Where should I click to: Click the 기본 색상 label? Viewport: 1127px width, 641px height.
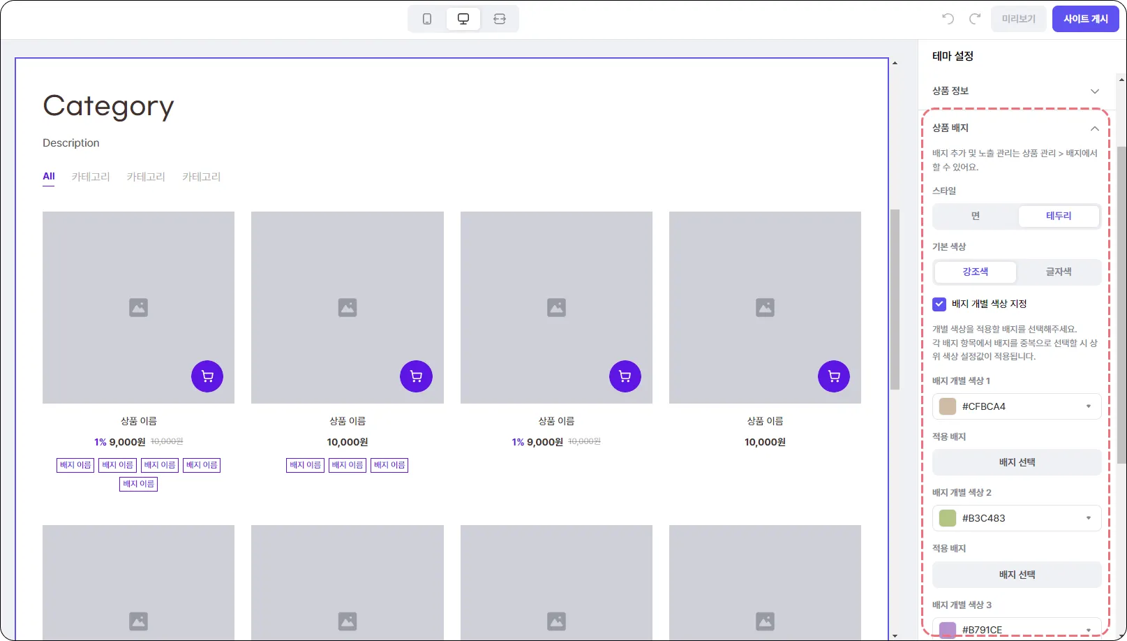[949, 246]
